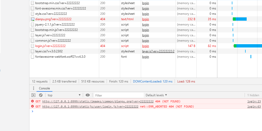Open source link login:63

tap(254, 106)
